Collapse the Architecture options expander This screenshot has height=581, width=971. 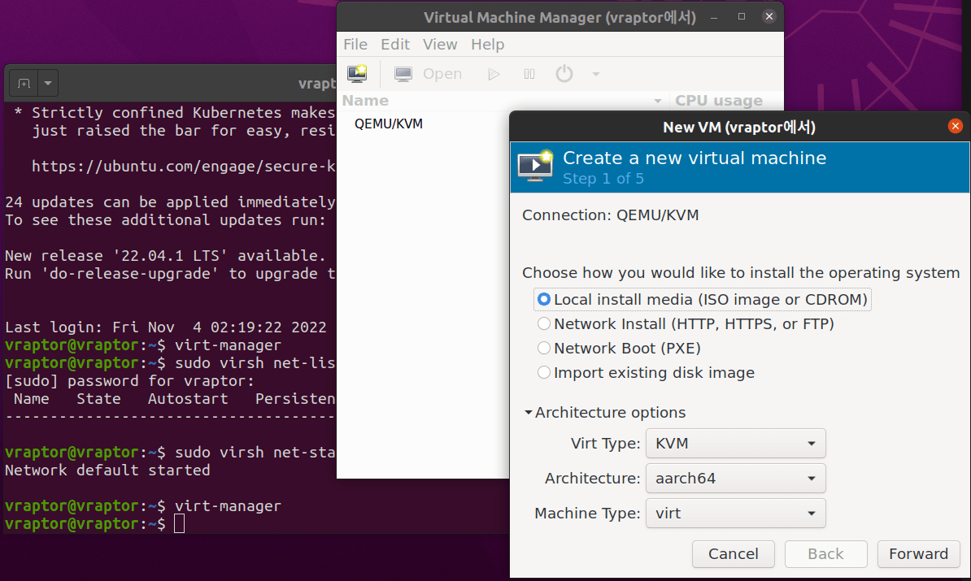coord(528,412)
